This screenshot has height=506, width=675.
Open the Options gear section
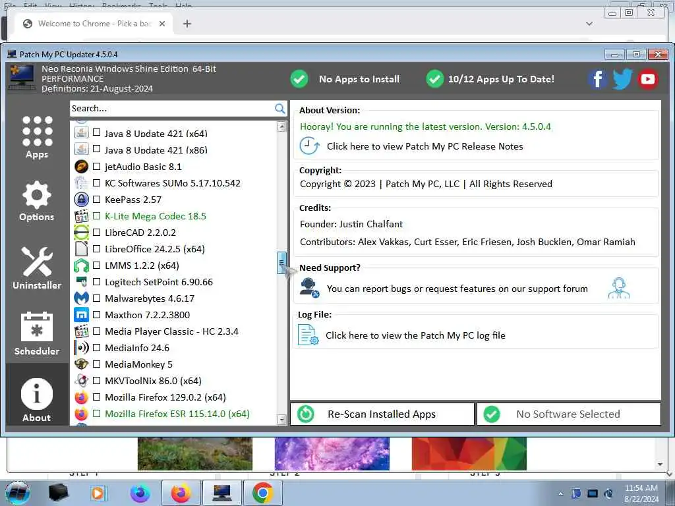(x=37, y=201)
